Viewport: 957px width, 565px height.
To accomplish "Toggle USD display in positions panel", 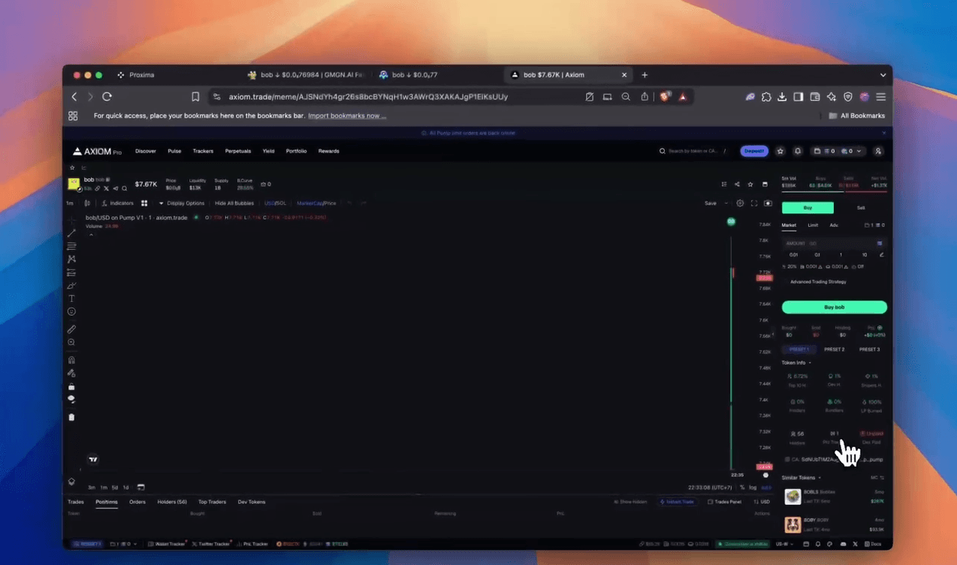I will coord(762,502).
